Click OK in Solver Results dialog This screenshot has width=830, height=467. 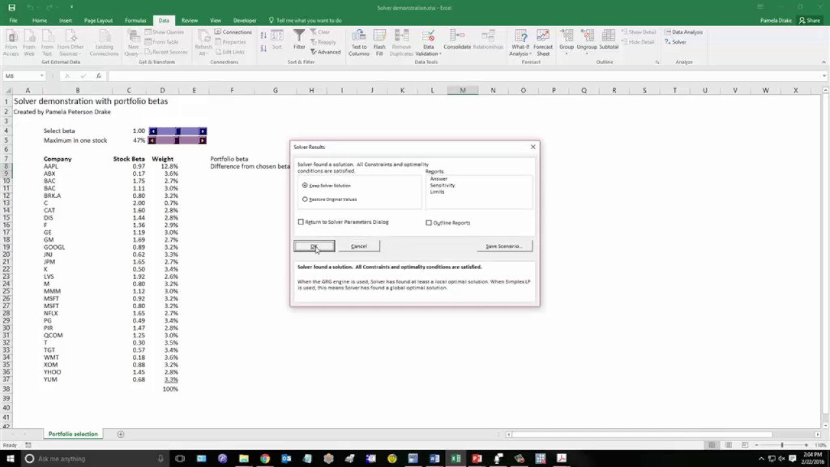click(x=314, y=246)
